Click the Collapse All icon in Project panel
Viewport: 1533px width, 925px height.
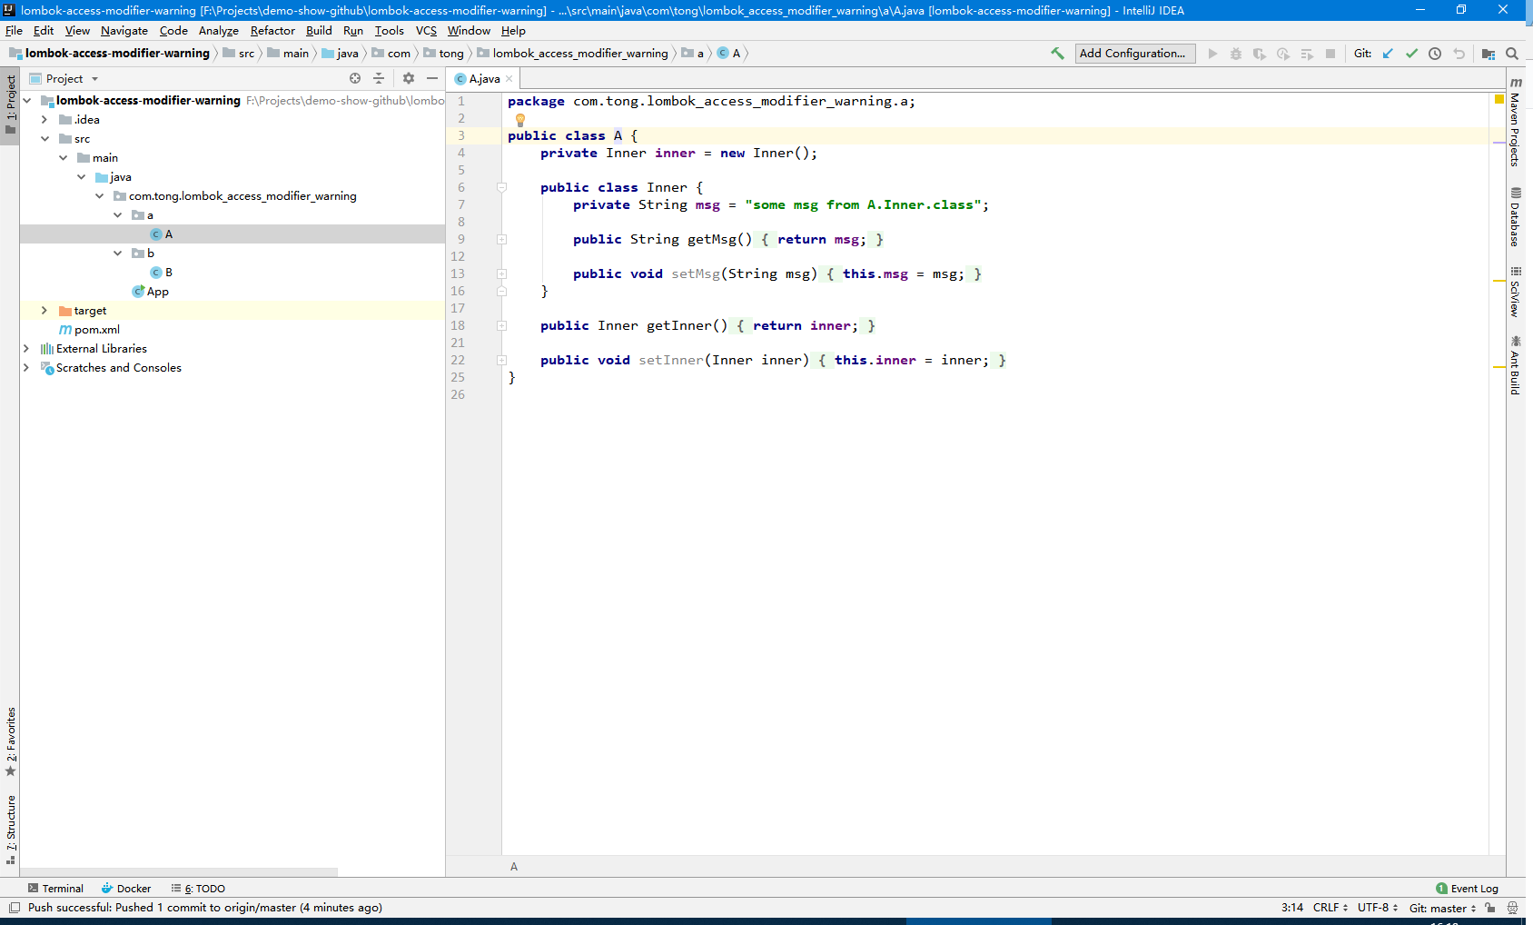point(379,78)
